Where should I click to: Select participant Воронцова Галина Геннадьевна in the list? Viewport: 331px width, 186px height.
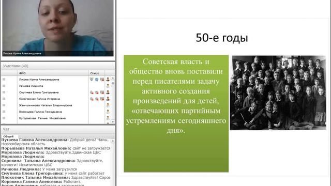(x=40, y=112)
